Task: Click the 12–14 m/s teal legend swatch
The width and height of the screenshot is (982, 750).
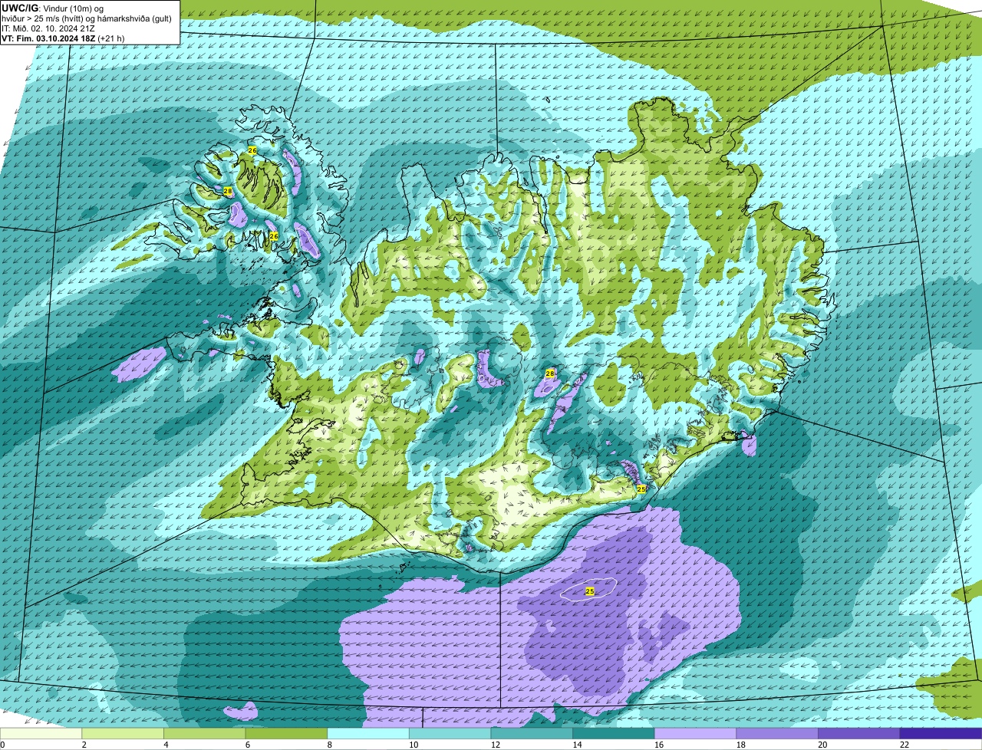Action: tap(532, 733)
